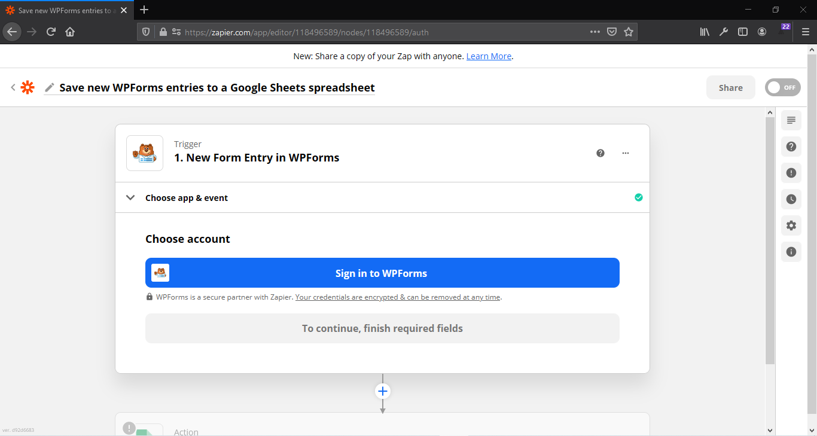This screenshot has height=436, width=817.
Task: Open the help question mark in Trigger header
Action: coord(600,153)
